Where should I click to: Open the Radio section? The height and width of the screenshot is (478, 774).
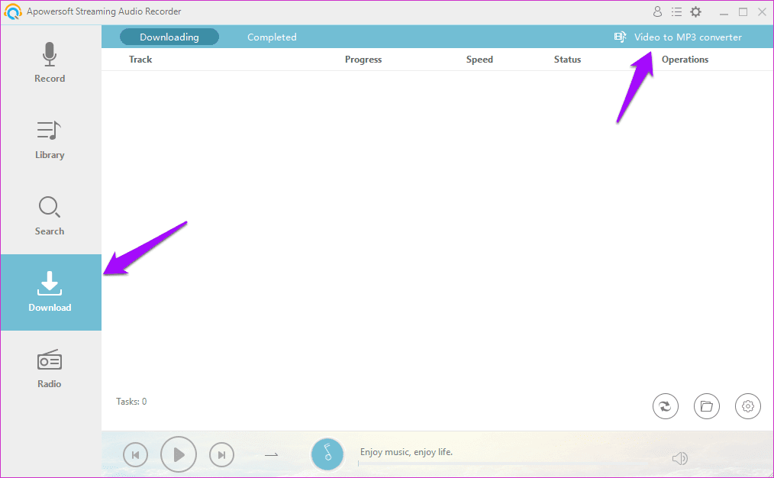pos(50,369)
